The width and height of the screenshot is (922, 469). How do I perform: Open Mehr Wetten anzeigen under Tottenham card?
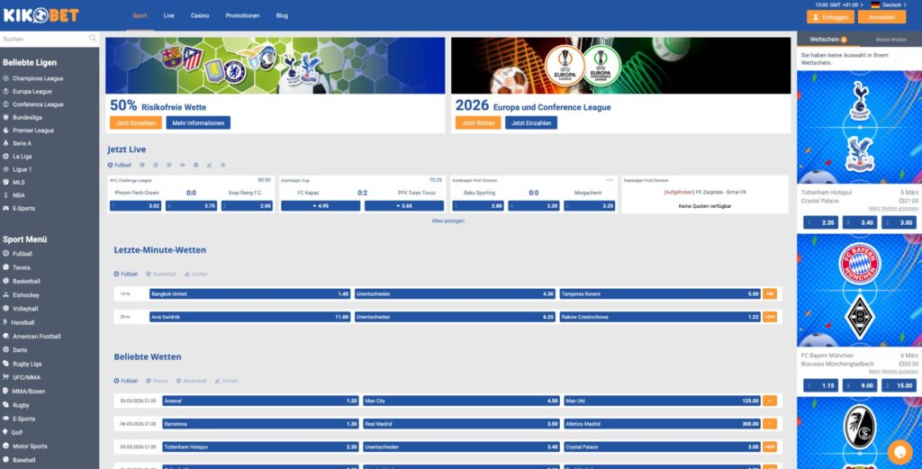[893, 209]
